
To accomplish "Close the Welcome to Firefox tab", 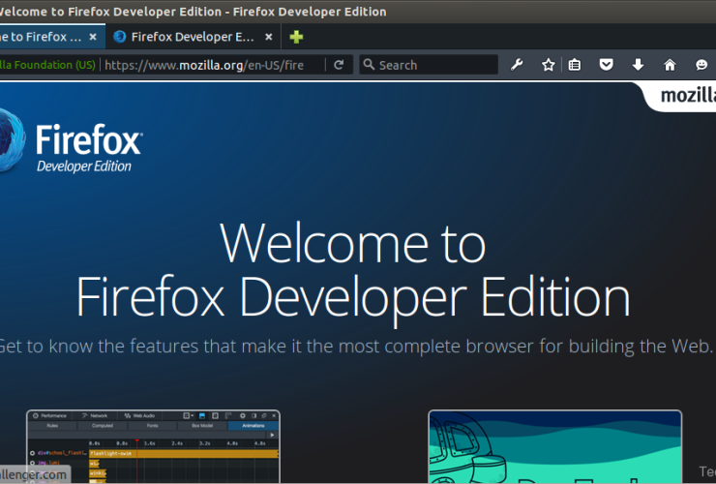I will (x=93, y=37).
